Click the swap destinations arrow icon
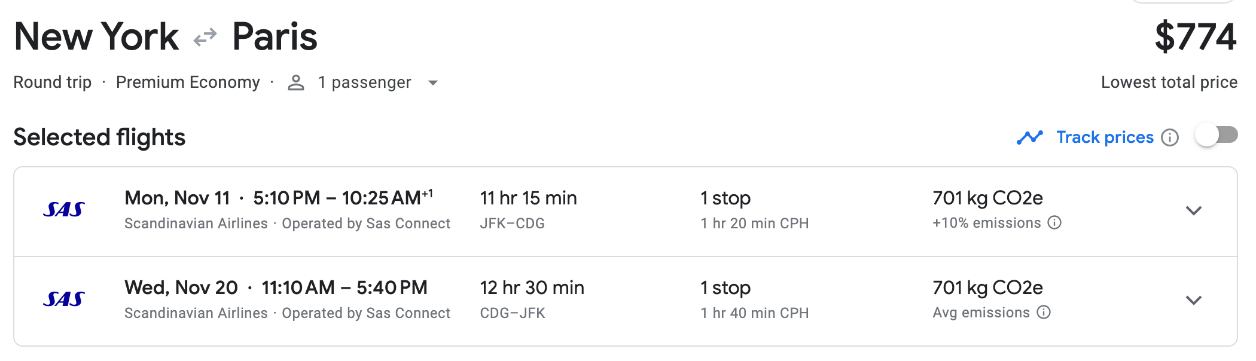The height and width of the screenshot is (361, 1256). (x=204, y=38)
